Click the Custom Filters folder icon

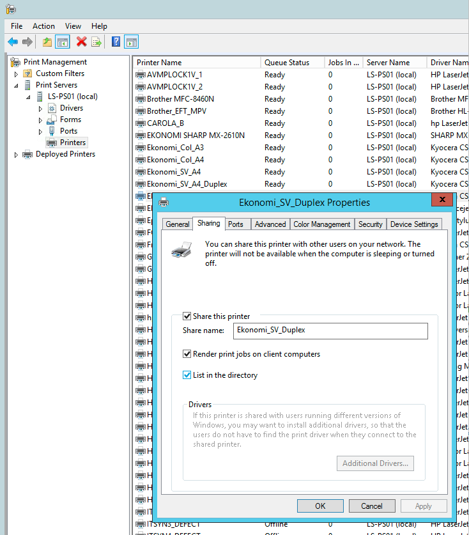27,74
